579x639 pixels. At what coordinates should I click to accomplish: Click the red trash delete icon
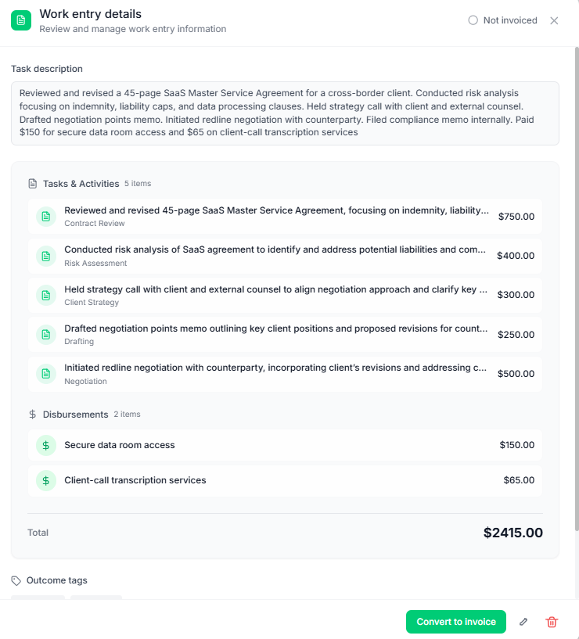tap(552, 622)
